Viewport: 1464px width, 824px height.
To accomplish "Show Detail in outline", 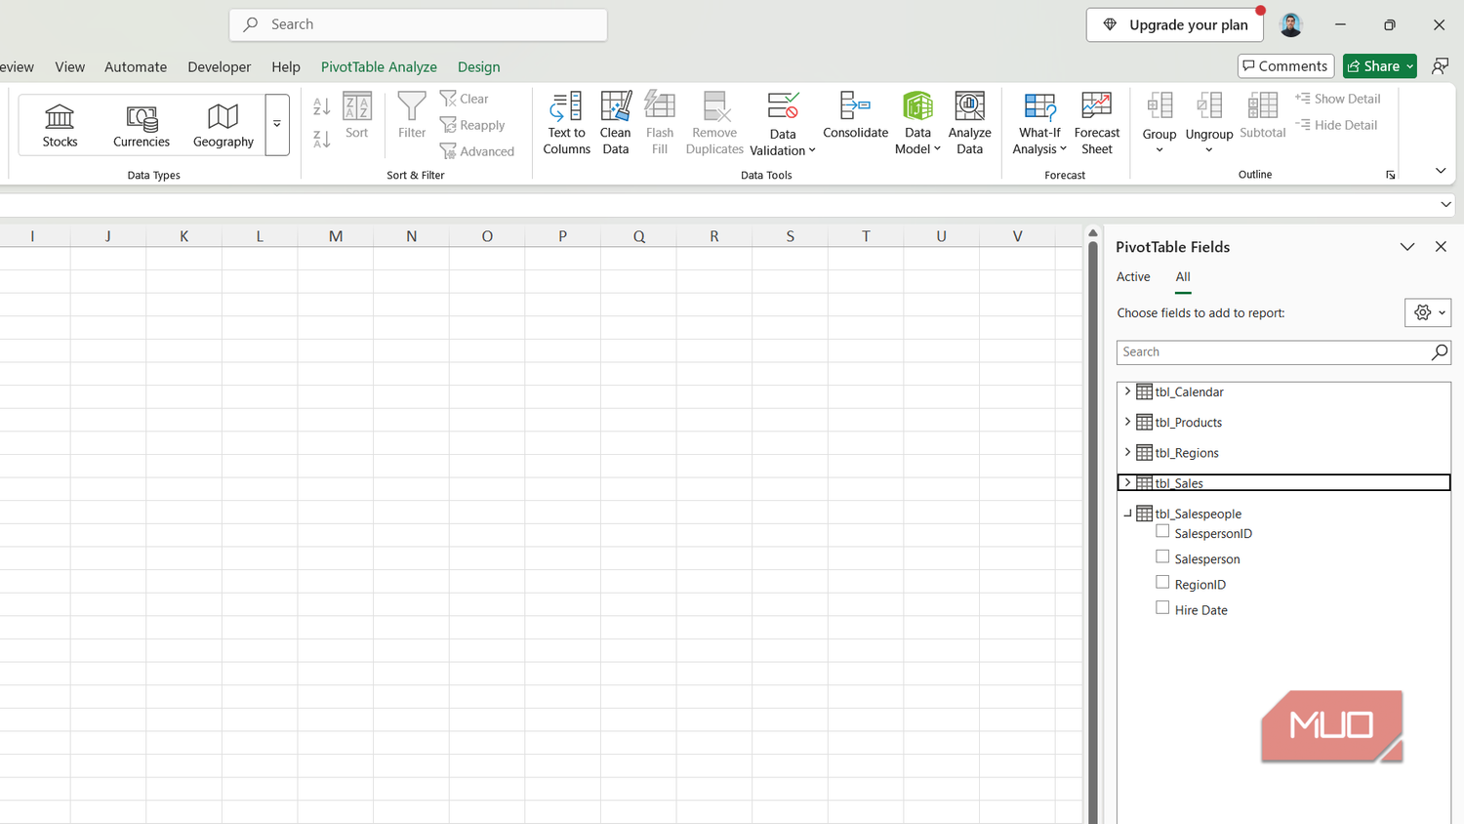I will (x=1338, y=99).
